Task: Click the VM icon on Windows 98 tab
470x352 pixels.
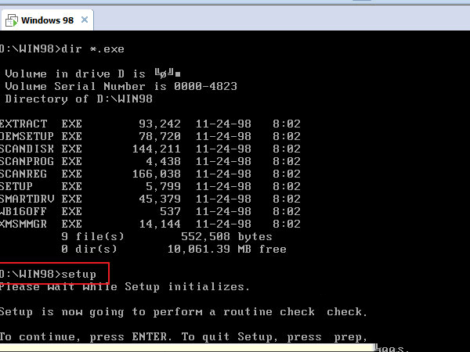Action: point(12,20)
